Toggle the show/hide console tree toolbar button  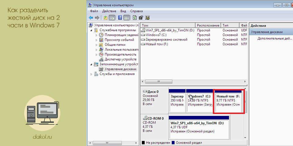(x=112, y=18)
